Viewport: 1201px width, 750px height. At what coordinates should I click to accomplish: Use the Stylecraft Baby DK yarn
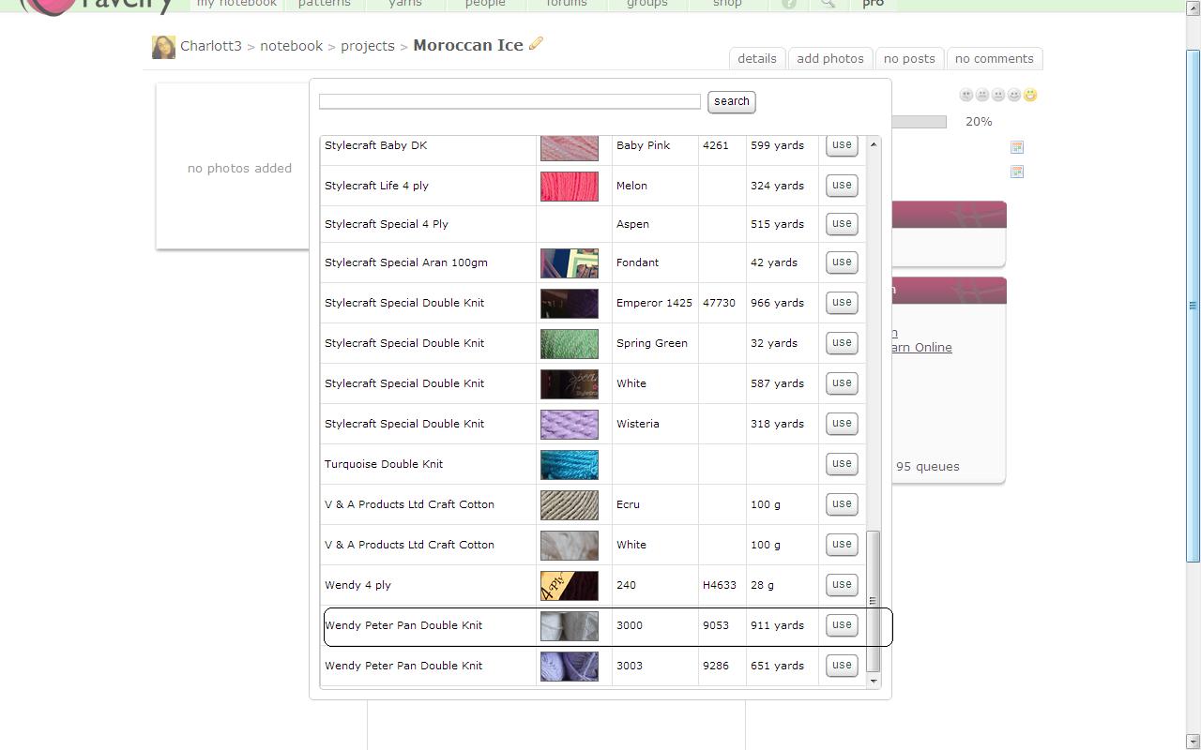[x=842, y=145]
